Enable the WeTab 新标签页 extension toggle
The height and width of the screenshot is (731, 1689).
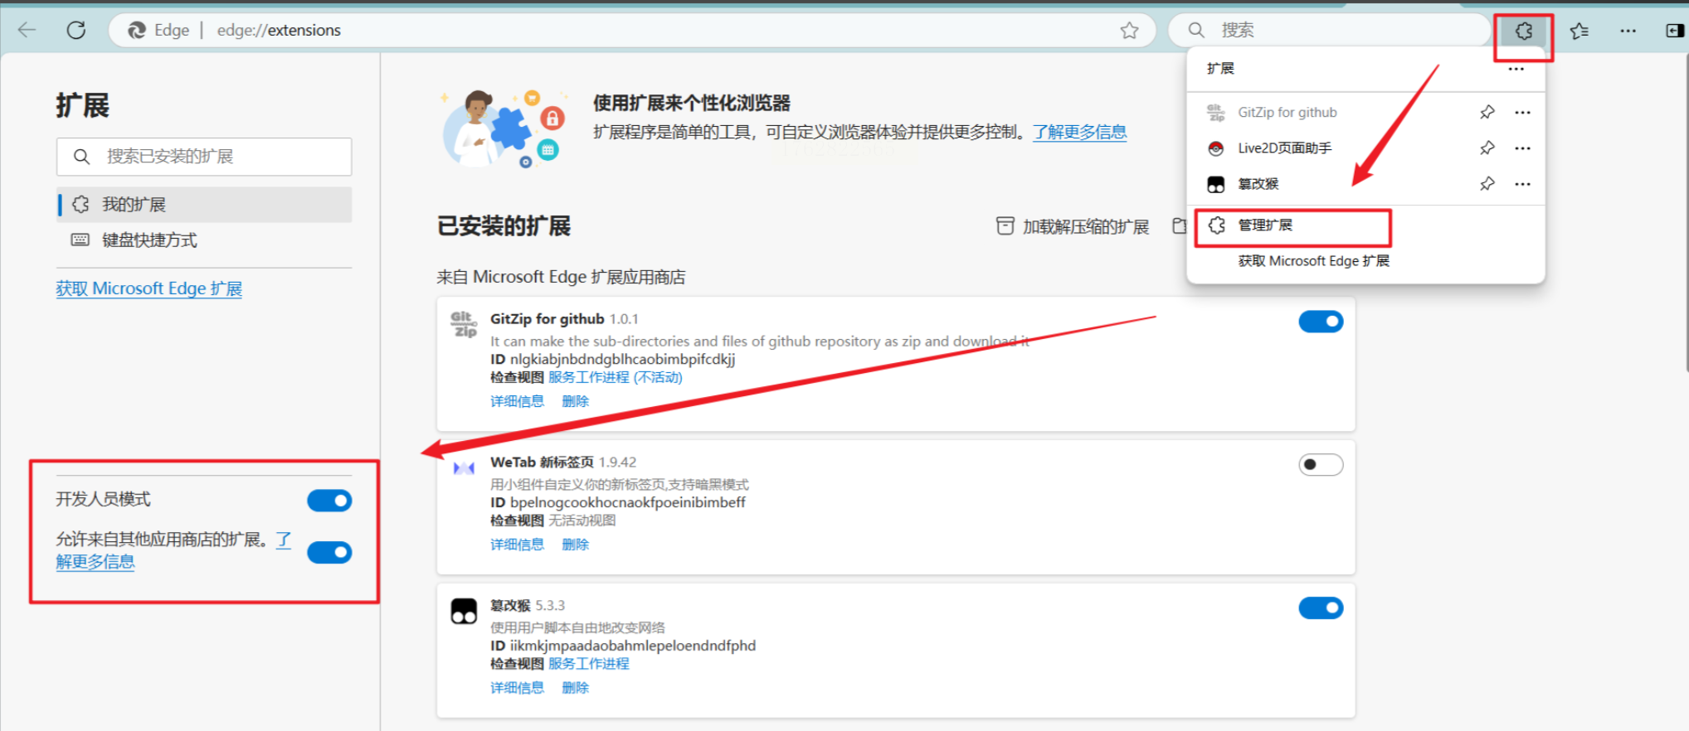click(x=1321, y=465)
